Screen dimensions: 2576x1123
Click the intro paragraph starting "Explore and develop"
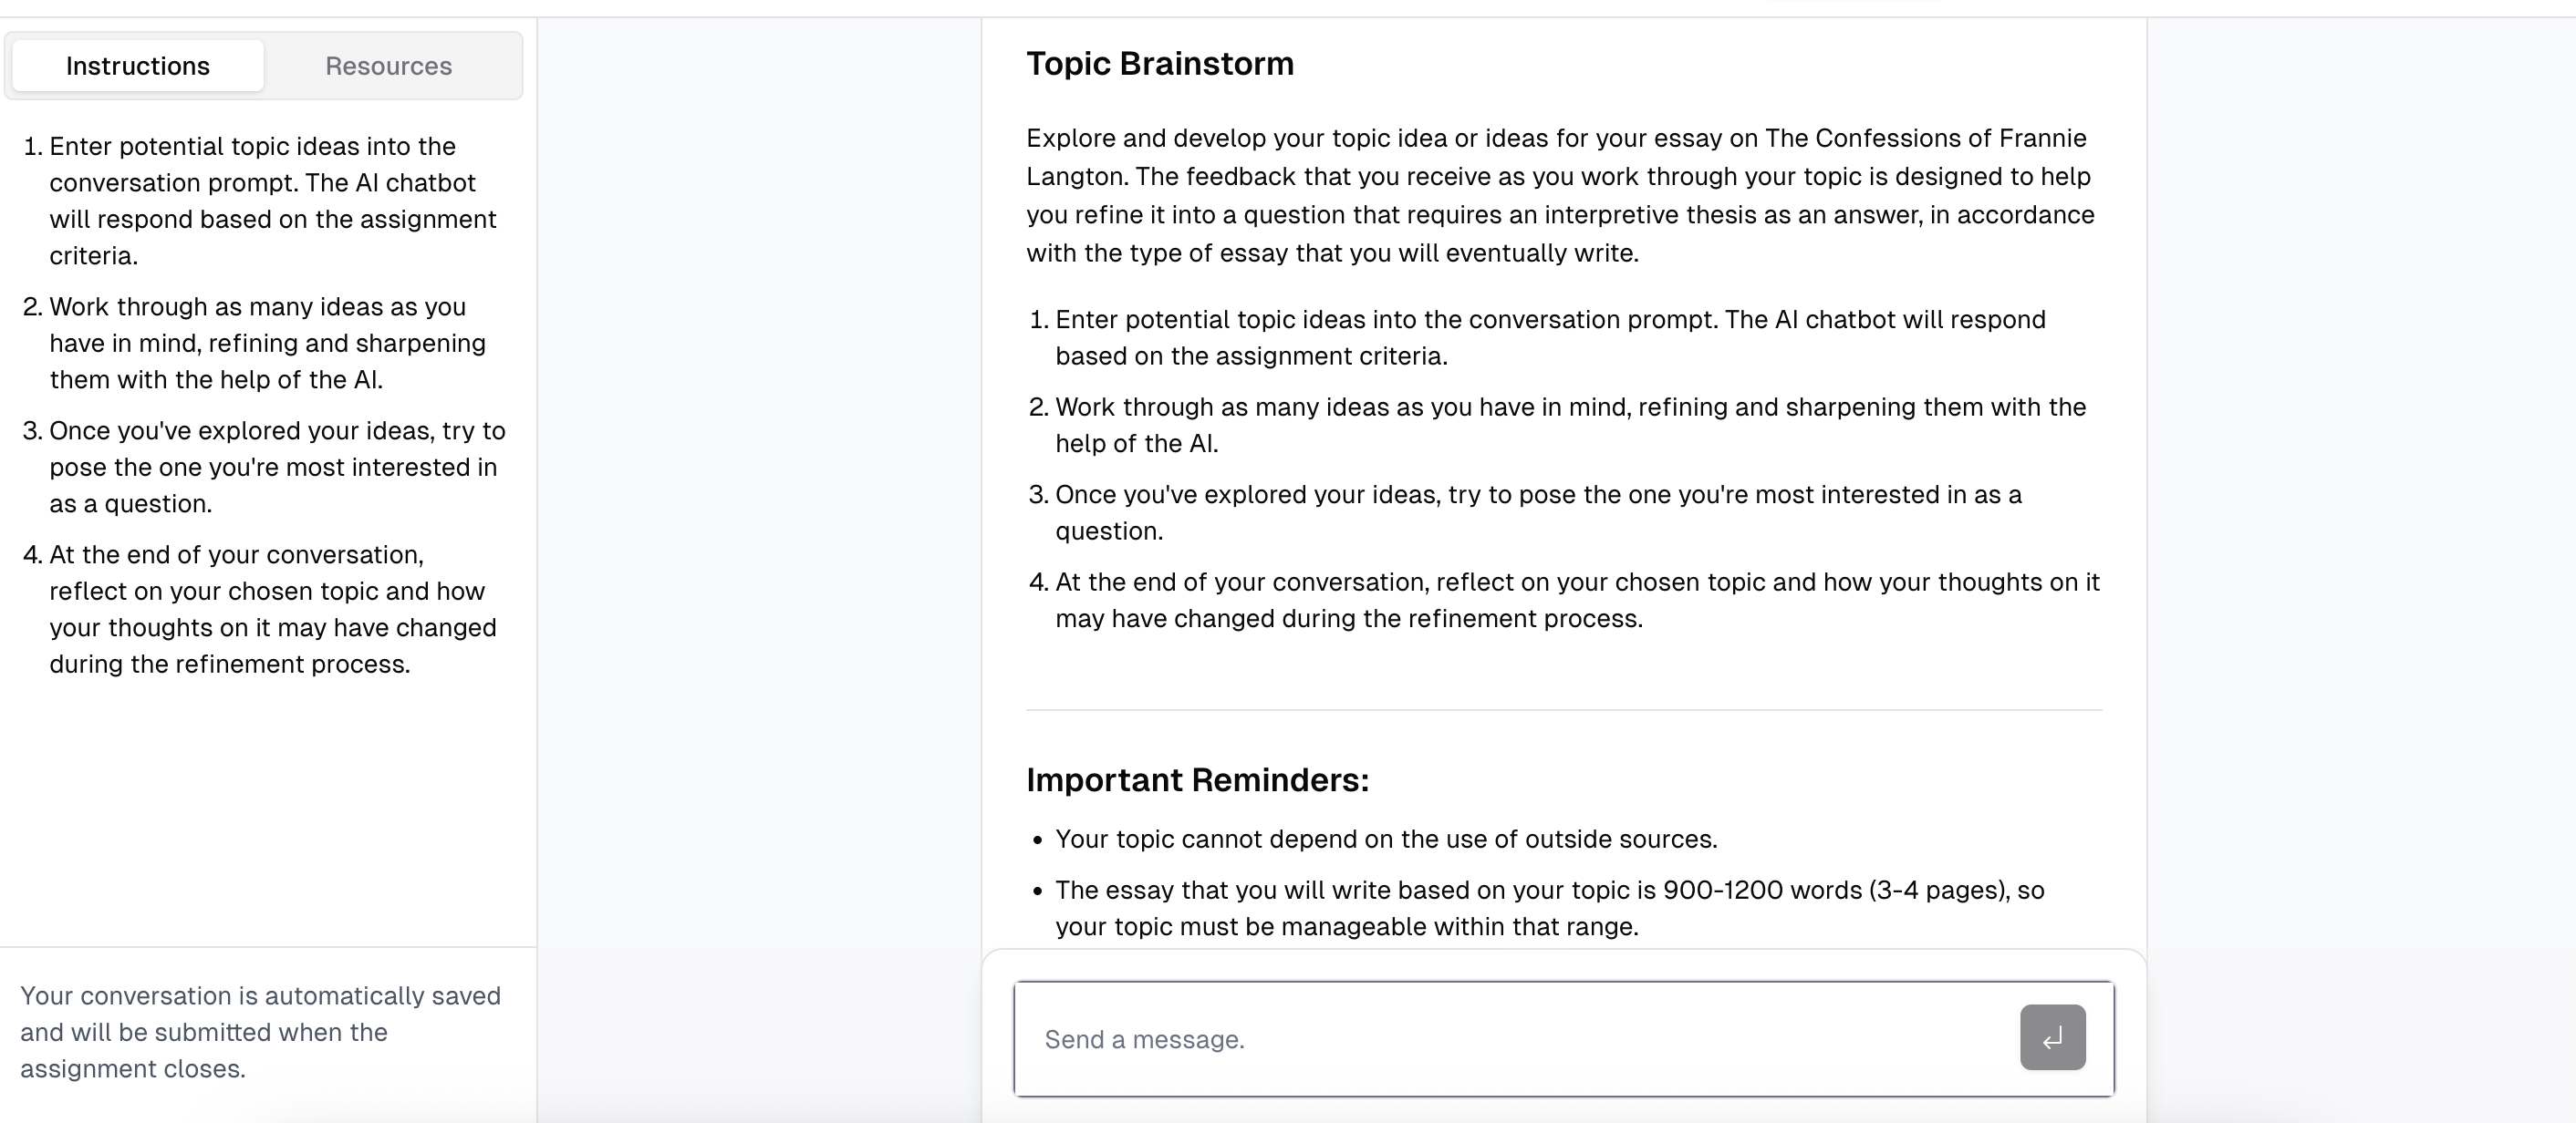click(1560, 196)
